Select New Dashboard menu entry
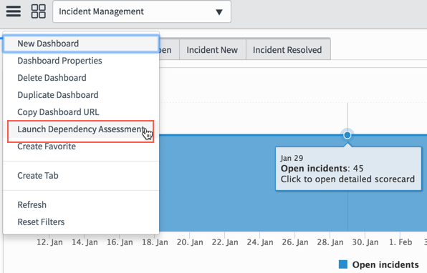Viewport: 427px width, 273px height. tap(81, 44)
